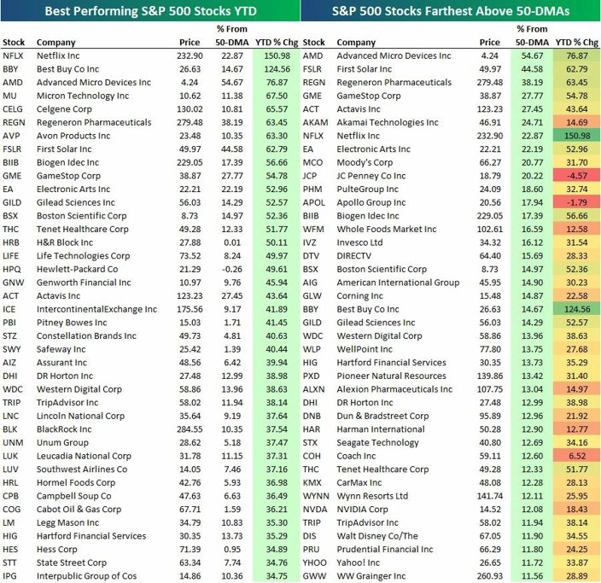Image resolution: width=601 pixels, height=583 pixels.
Task: Click 'Unum Group' company name
Action: point(62,442)
